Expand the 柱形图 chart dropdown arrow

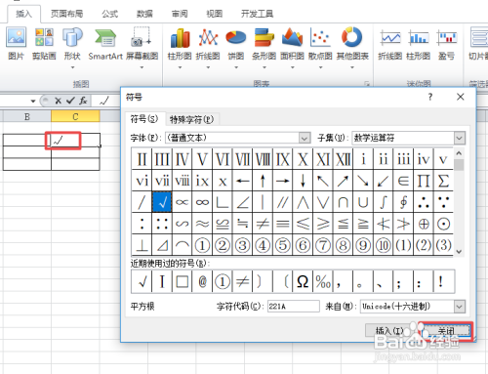pyautogui.click(x=180, y=67)
